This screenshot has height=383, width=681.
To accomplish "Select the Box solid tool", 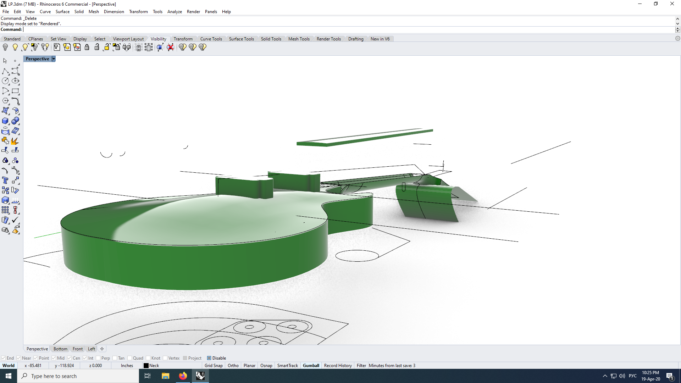I will (x=5, y=121).
